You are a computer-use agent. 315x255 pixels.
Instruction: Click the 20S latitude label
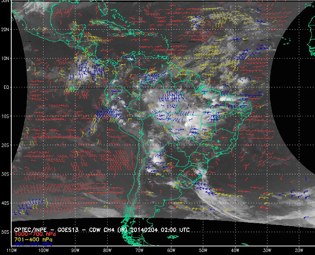(5, 145)
